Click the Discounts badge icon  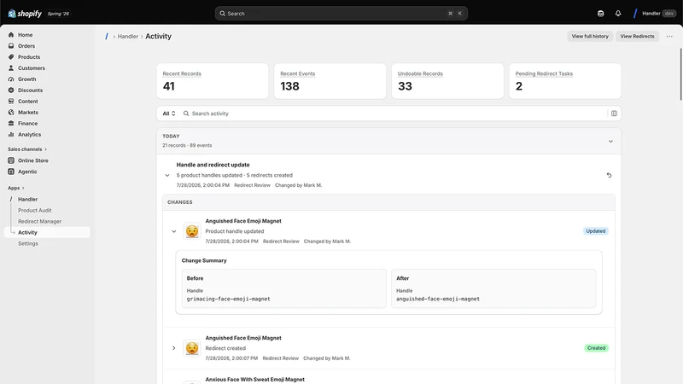point(11,90)
